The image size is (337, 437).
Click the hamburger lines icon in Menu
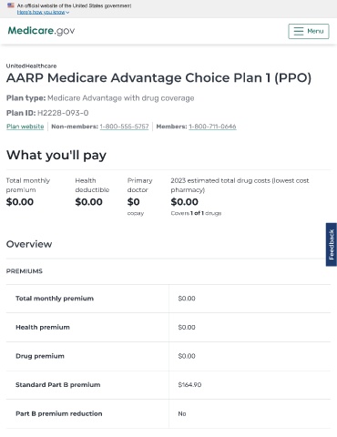point(299,31)
